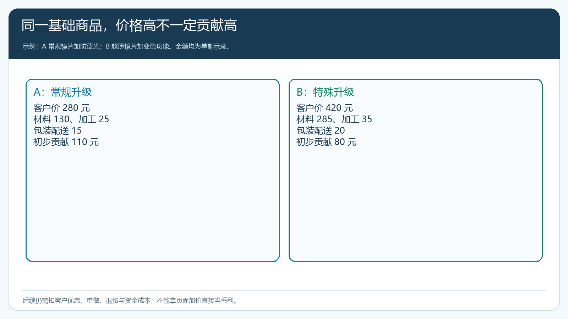Select the subtitle line starting with 示例

[127, 46]
